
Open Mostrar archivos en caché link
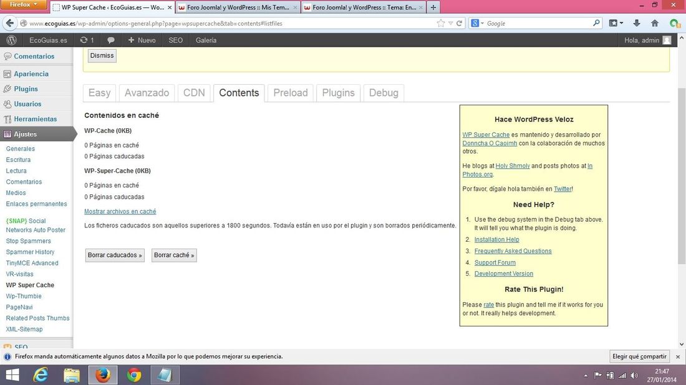coord(120,212)
